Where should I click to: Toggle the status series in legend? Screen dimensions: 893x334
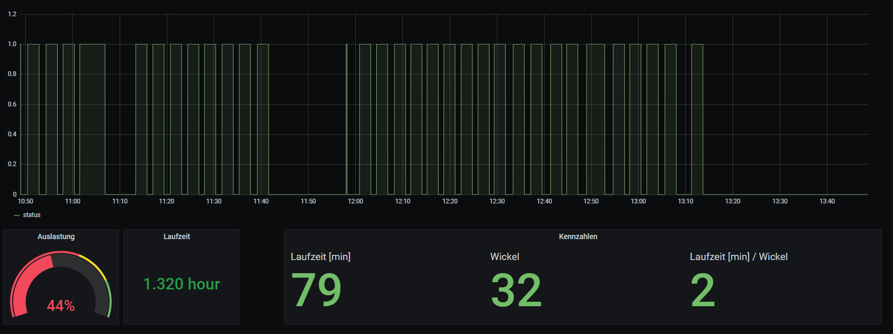click(x=31, y=215)
